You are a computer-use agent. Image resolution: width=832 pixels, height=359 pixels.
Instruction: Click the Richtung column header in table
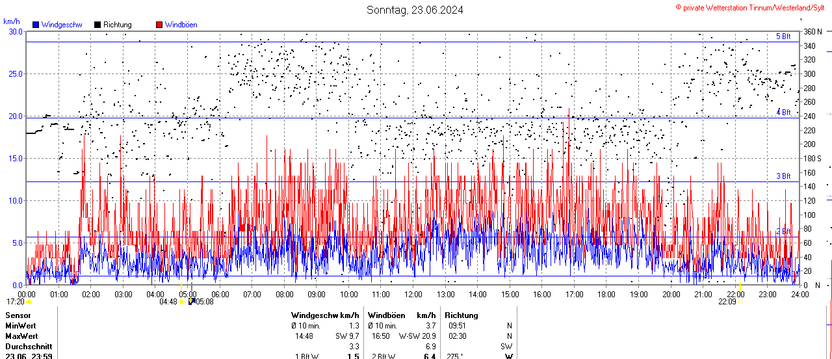[x=461, y=315]
